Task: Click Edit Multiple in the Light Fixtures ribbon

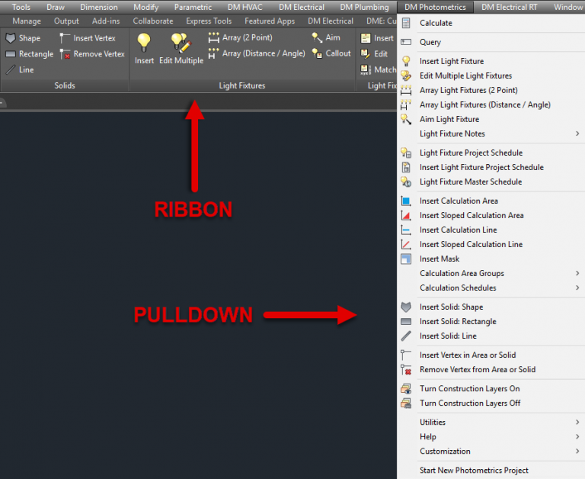Action: (181, 49)
